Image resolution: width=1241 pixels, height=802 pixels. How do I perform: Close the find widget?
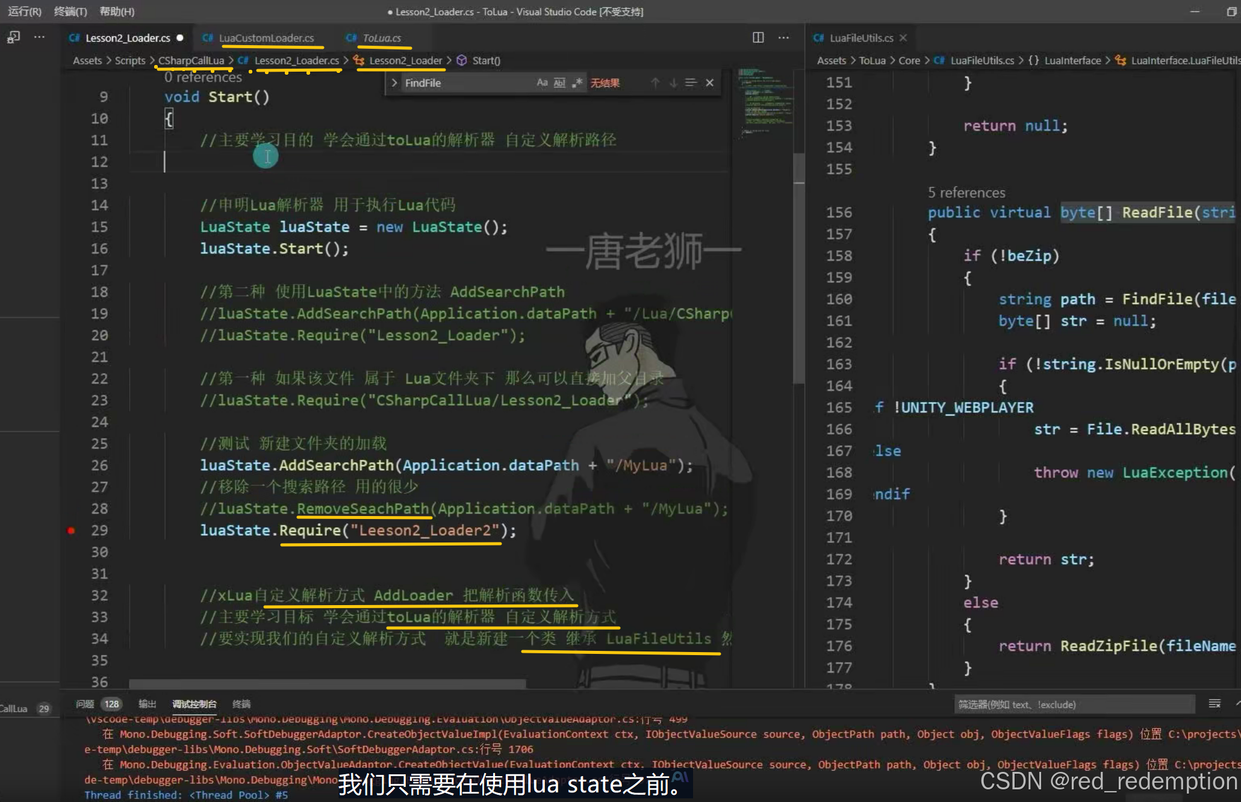710,82
